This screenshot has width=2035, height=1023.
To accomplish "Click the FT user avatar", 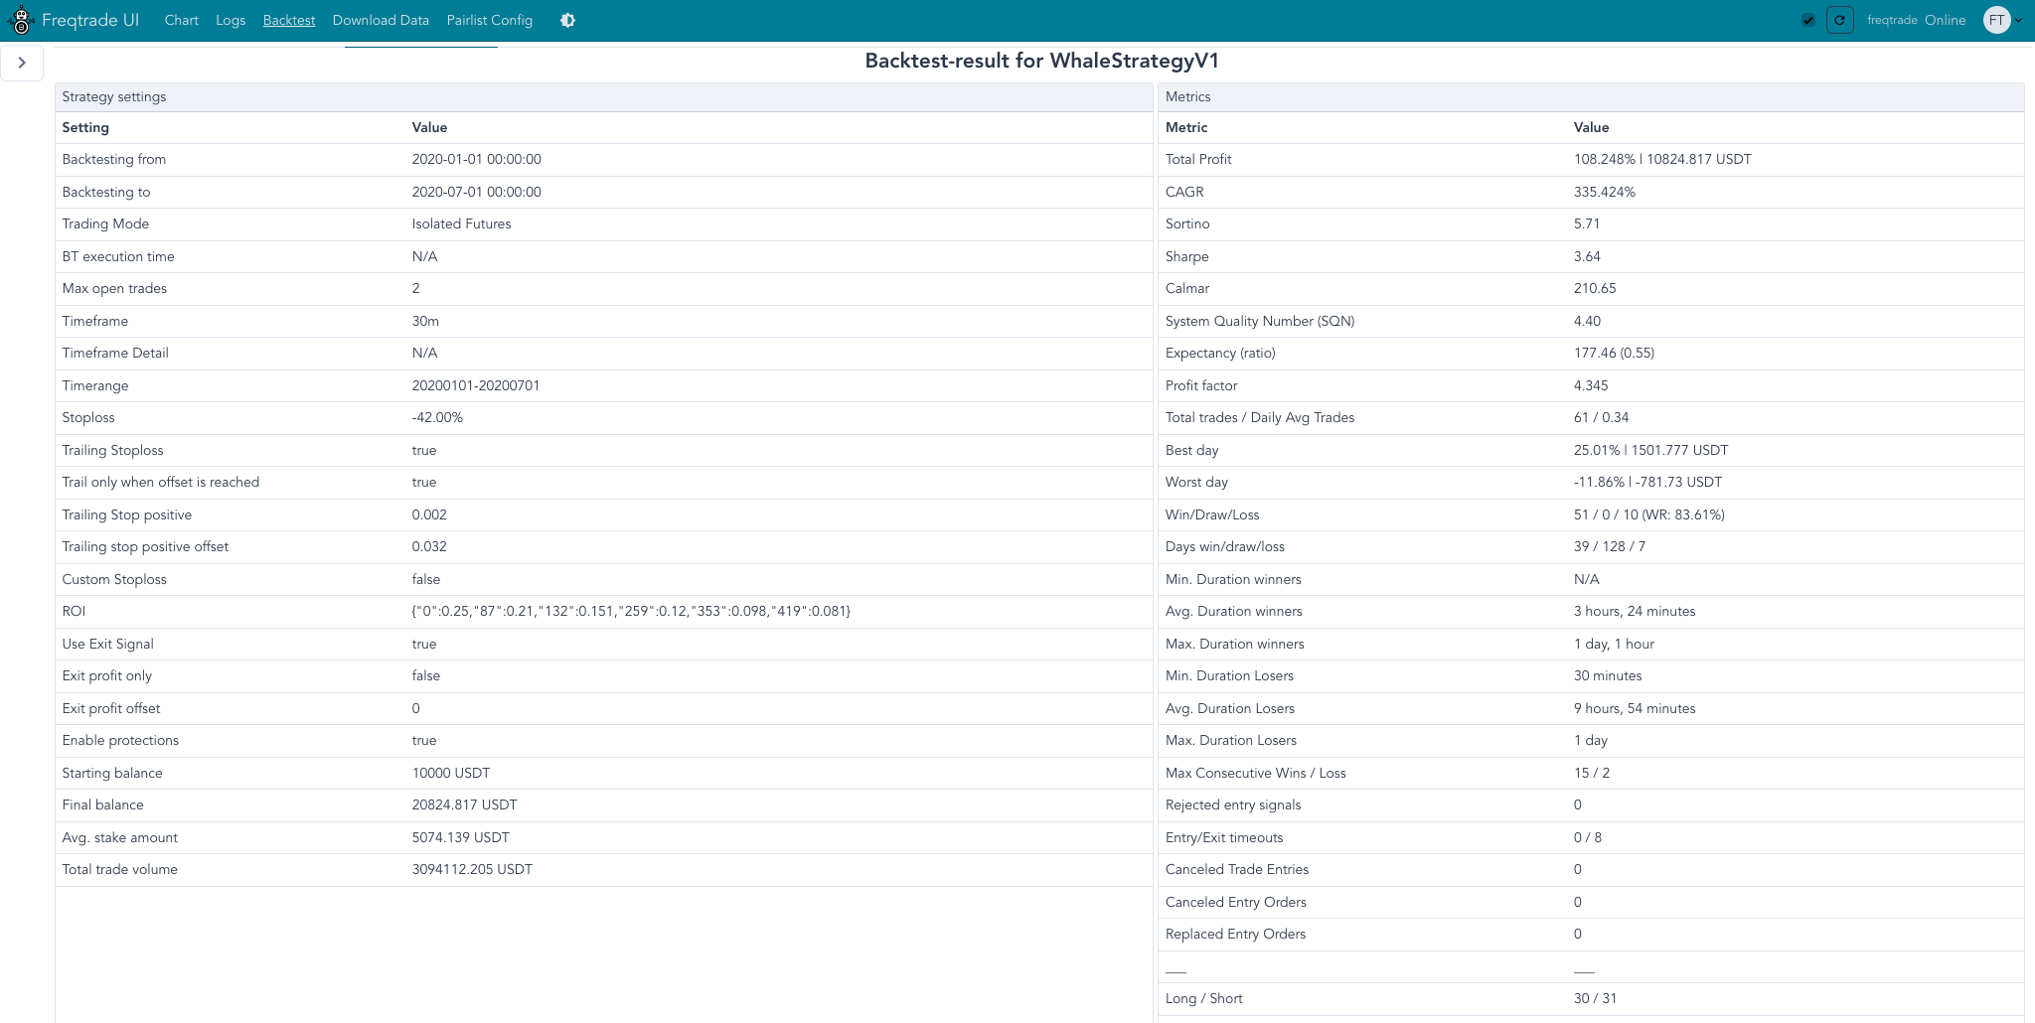I will click(x=1996, y=20).
